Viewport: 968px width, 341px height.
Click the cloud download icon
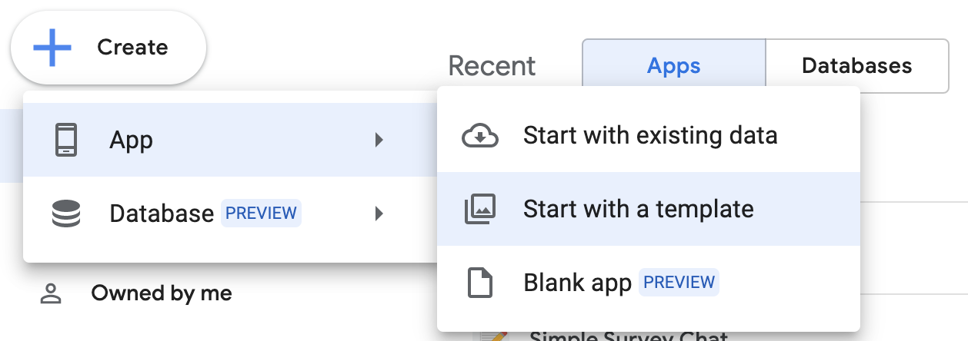(480, 136)
